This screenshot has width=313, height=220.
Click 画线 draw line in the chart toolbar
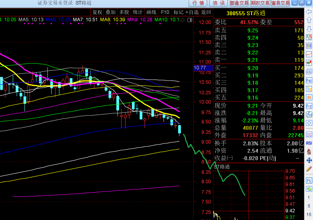[151, 12]
